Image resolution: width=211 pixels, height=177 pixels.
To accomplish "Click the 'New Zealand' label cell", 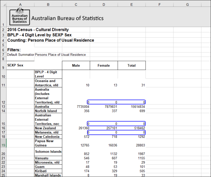I will point(48,128).
